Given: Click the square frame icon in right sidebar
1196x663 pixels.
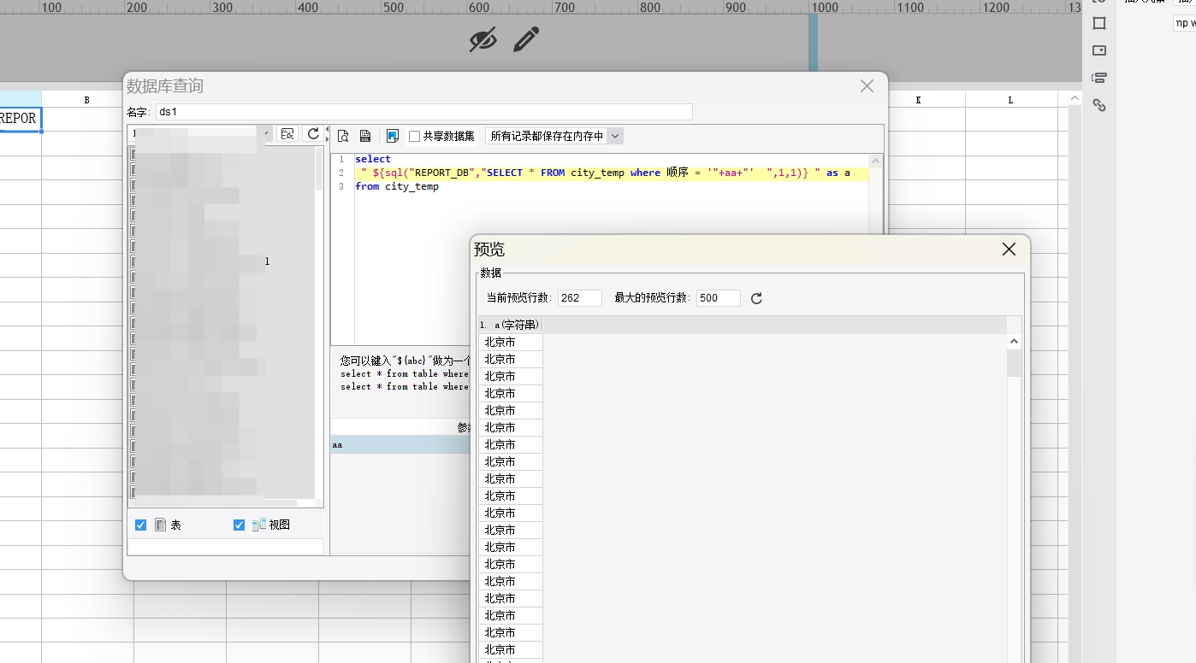Looking at the screenshot, I should pos(1099,23).
